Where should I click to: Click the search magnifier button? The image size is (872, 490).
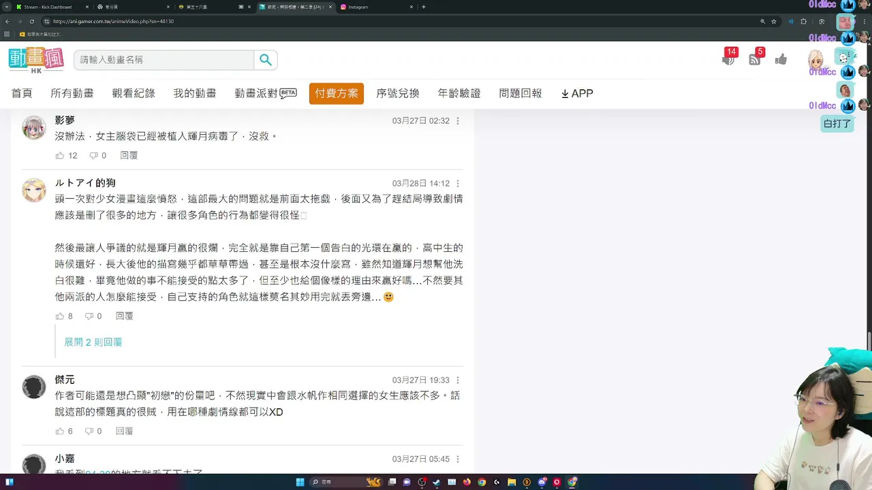[x=266, y=60]
